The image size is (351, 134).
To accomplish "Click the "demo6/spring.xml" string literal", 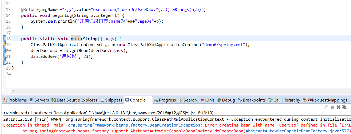I will coord(224,45).
